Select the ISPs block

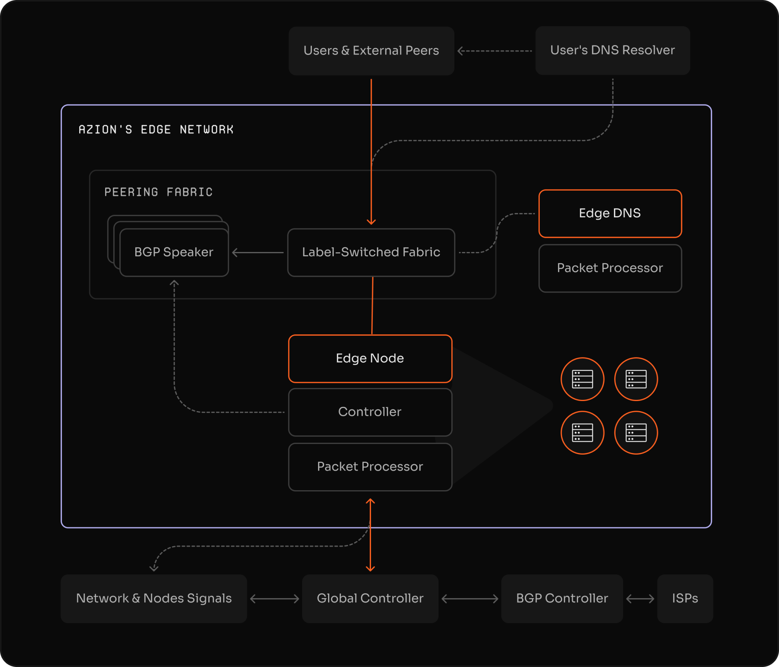click(685, 598)
